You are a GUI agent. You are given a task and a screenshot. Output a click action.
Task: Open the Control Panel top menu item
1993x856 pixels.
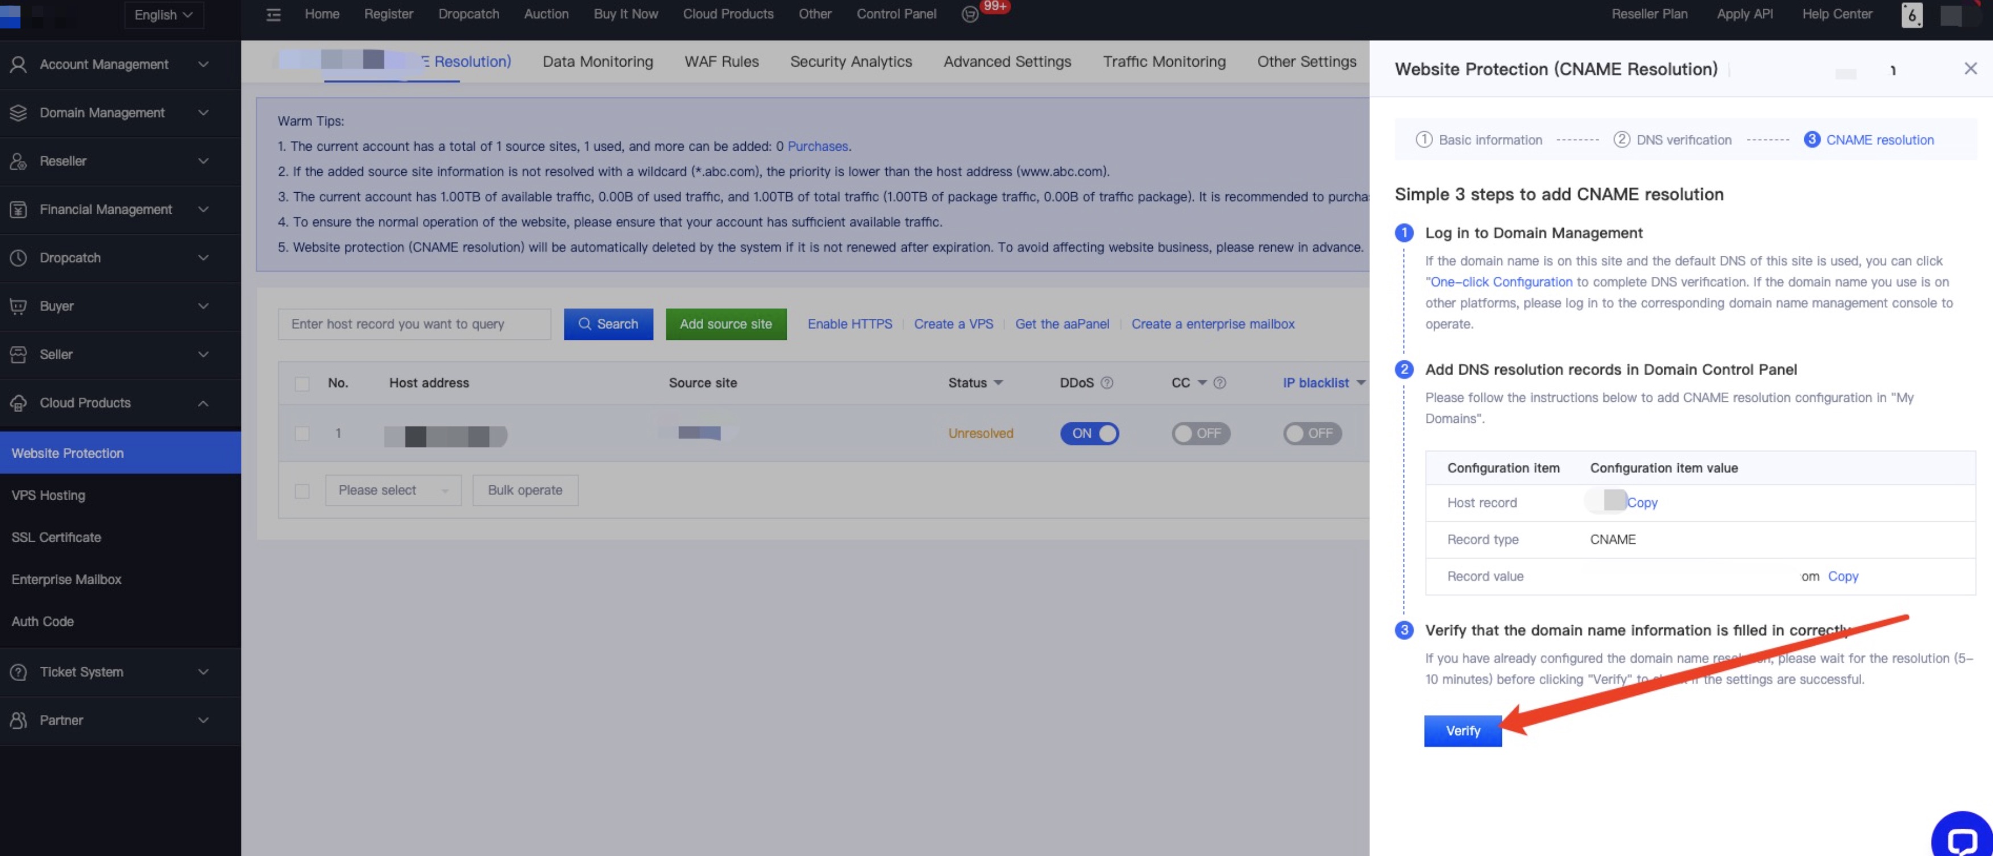pyautogui.click(x=896, y=14)
